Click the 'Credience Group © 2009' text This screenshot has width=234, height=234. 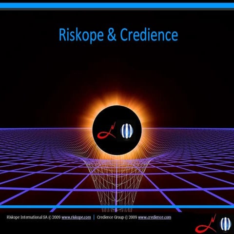point(117,217)
